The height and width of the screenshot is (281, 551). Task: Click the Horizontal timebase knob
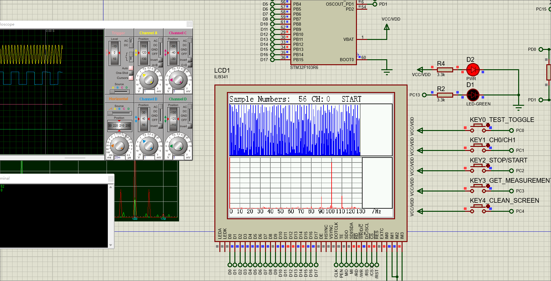119,146
